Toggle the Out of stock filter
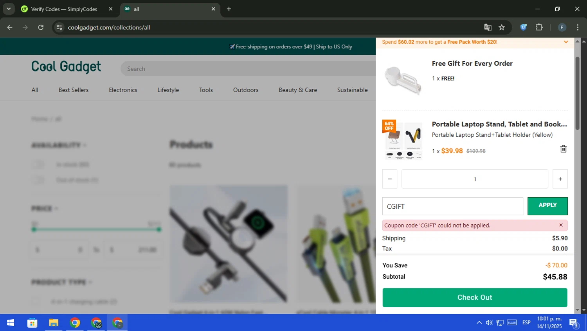The height and width of the screenshot is (331, 587). (38, 180)
